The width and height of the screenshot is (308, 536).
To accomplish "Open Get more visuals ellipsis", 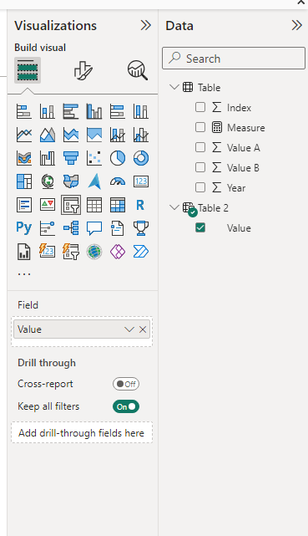I will 24,273.
